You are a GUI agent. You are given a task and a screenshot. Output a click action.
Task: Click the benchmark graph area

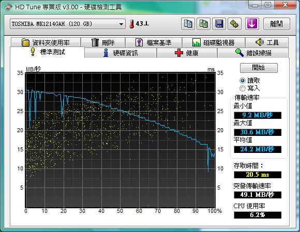click(121, 140)
